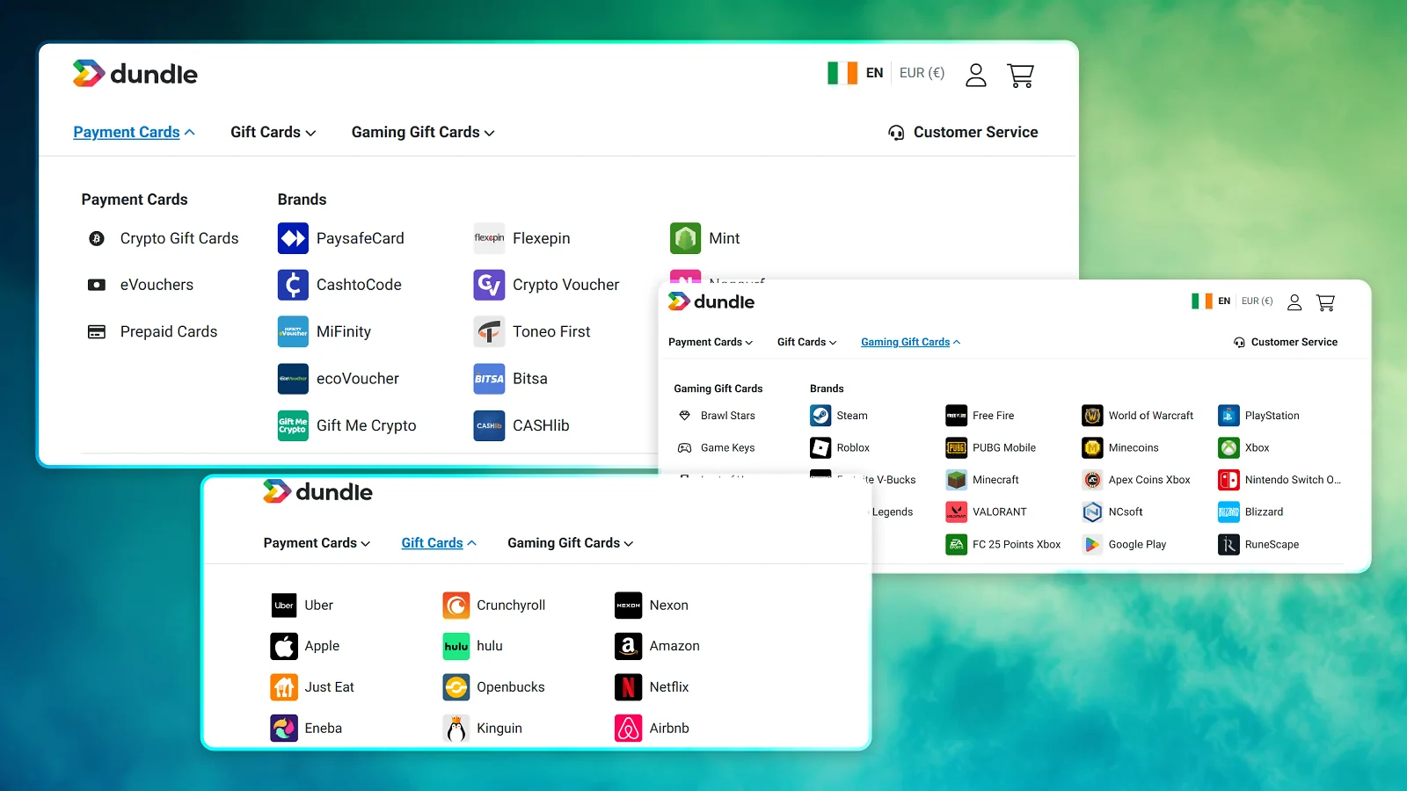Click ecoVoucher brand icon
Viewport: 1407px width, 791px height.
pos(293,379)
